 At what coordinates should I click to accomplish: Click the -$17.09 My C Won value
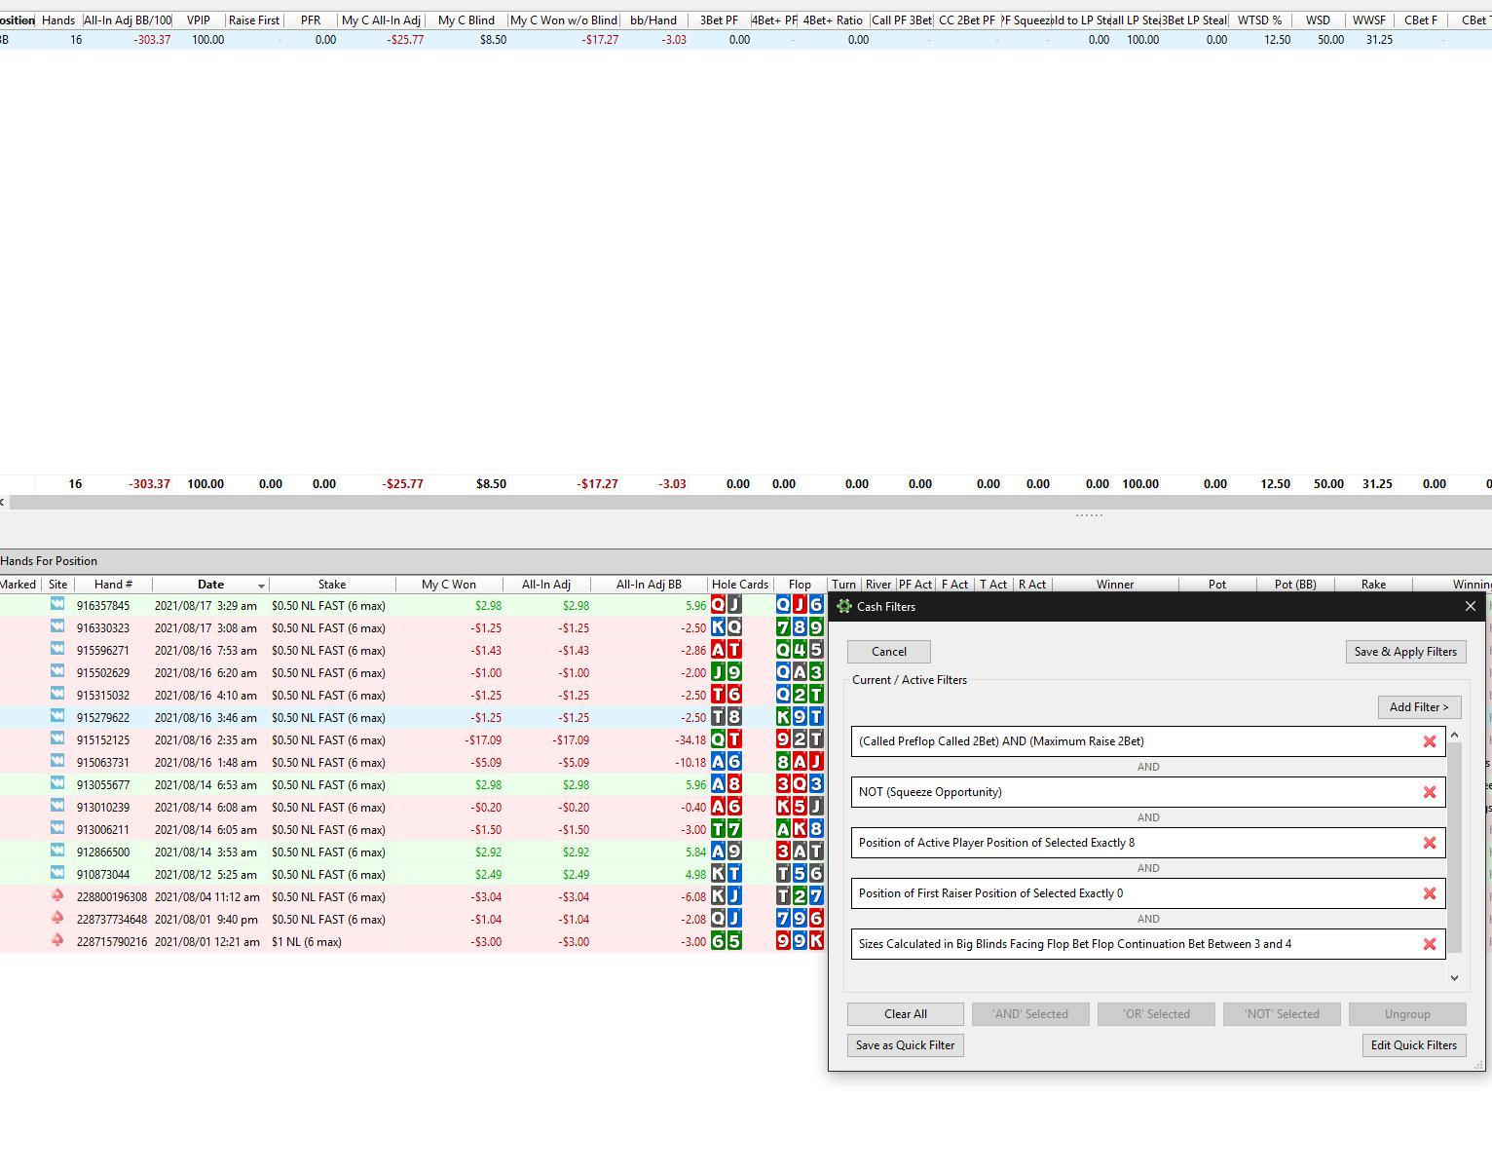[484, 740]
